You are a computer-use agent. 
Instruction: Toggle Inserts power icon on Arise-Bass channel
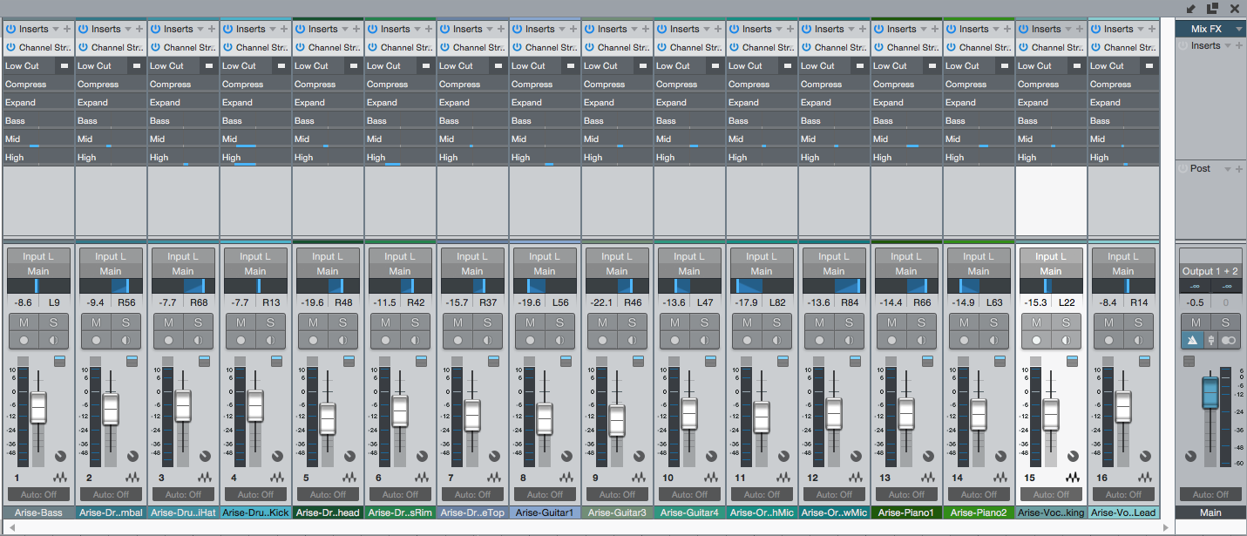pos(11,29)
